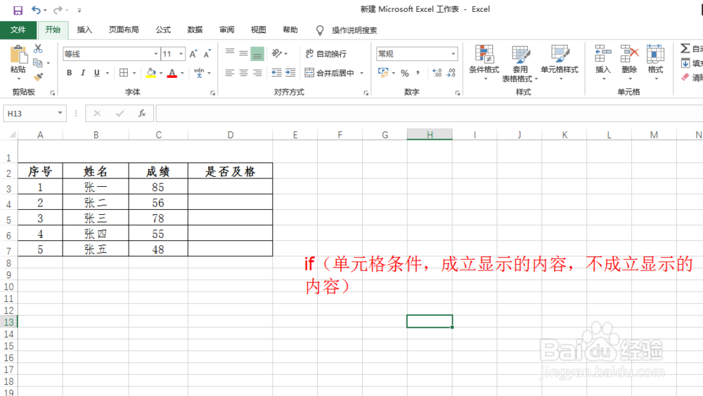Switch to the Page Layout (页面布局) tab
The image size is (703, 396).
[124, 29]
